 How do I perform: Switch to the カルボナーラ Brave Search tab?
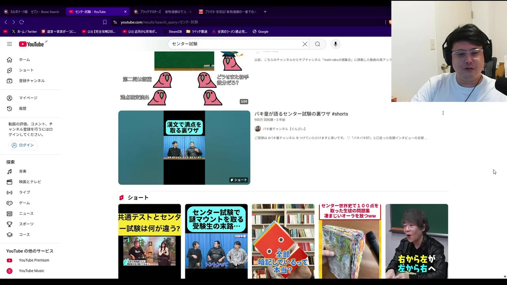tap(32, 11)
